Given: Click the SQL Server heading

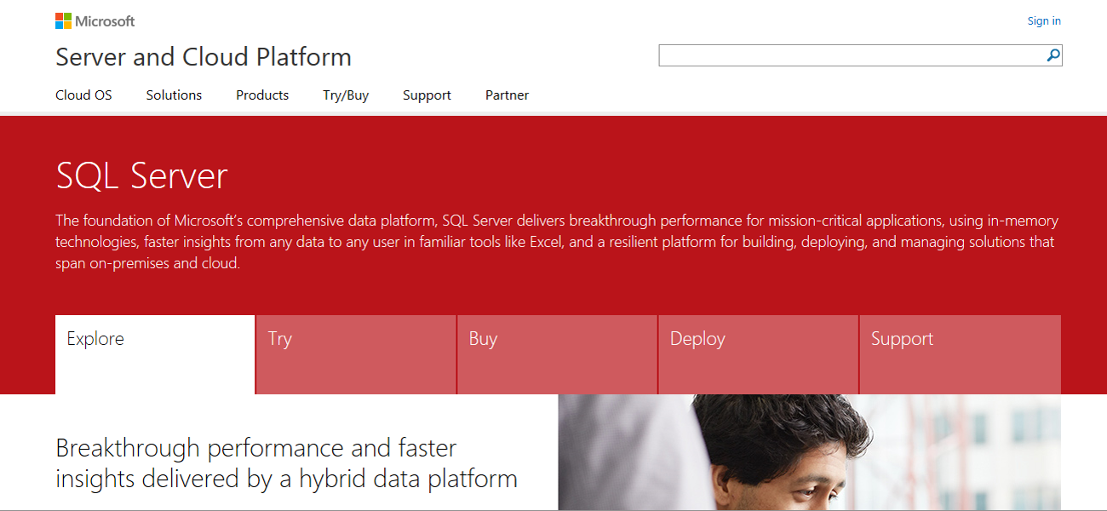Looking at the screenshot, I should pyautogui.click(x=142, y=175).
